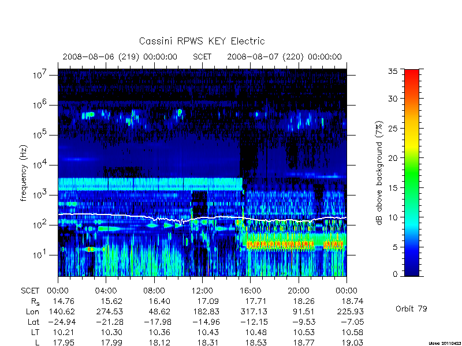
Task: Click the Lon row label
Action: point(32,311)
